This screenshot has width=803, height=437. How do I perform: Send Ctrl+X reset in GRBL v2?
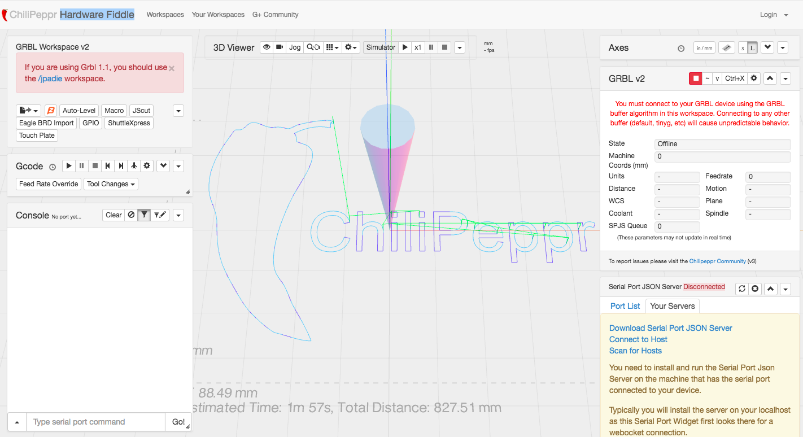click(x=735, y=78)
